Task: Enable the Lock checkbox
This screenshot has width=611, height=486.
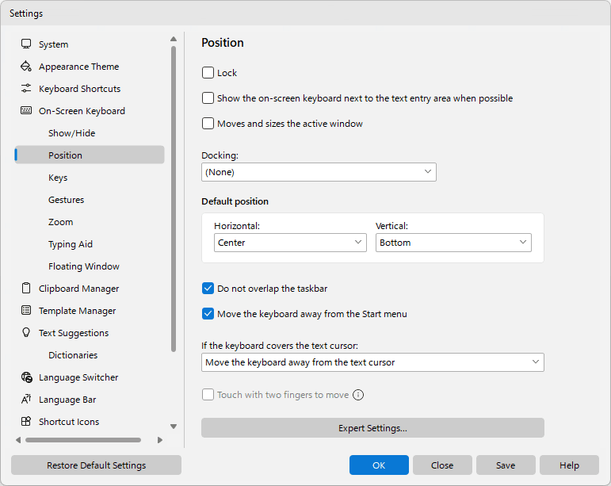Action: coord(208,73)
